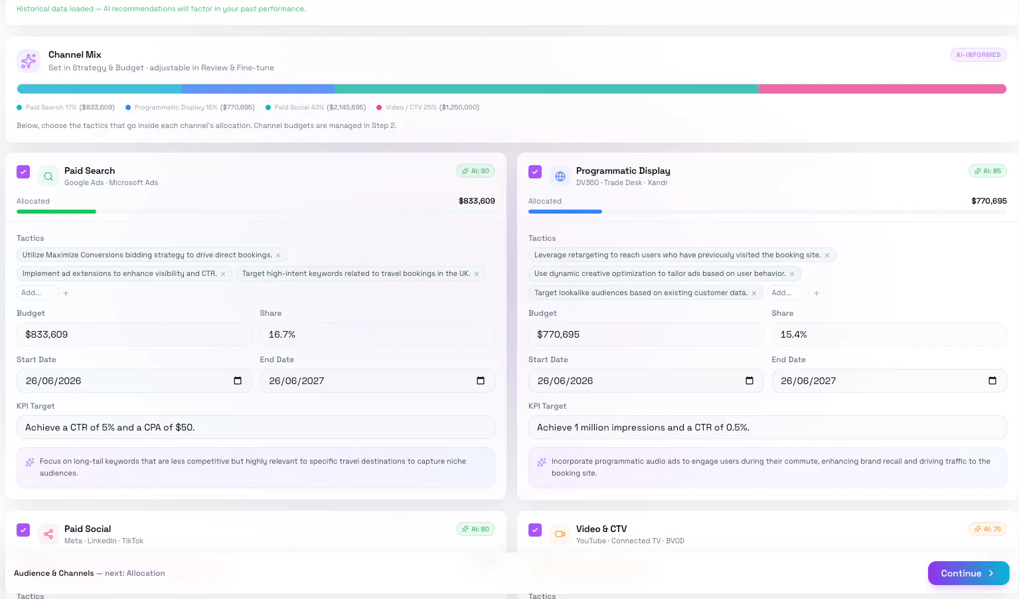This screenshot has width=1019, height=599.
Task: Click the Programmatic Display blue allocation bar
Action: (x=565, y=212)
